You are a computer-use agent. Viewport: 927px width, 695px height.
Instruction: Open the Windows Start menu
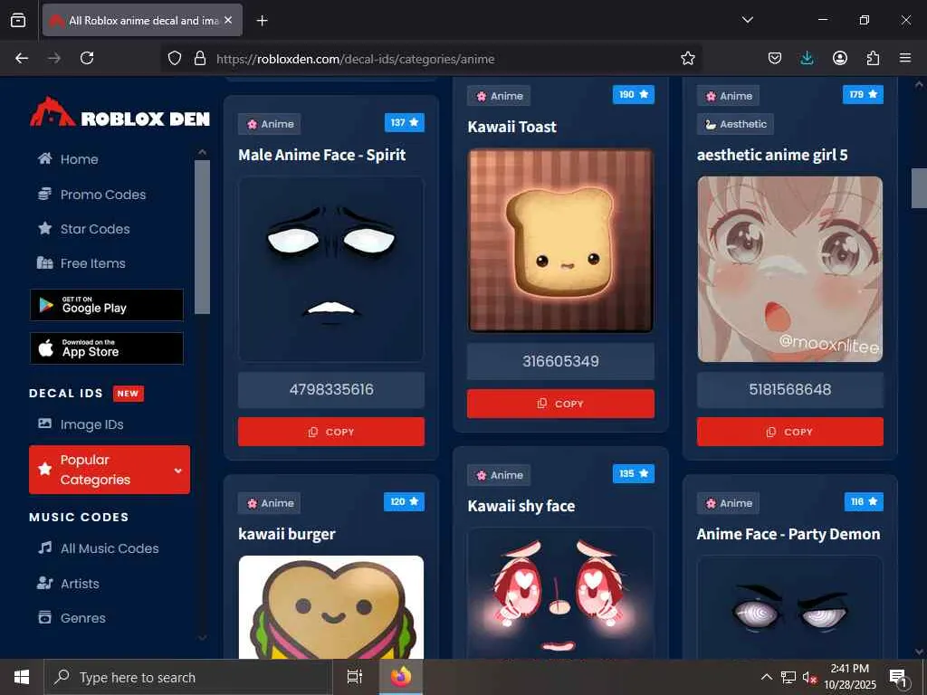pos(22,677)
